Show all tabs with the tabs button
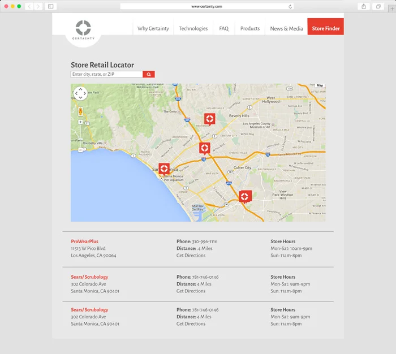The image size is (396, 354). click(378, 6)
